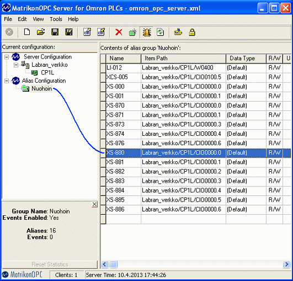This screenshot has width=293, height=281.
Task: Click the yellow padlock icon
Action: tap(192, 32)
